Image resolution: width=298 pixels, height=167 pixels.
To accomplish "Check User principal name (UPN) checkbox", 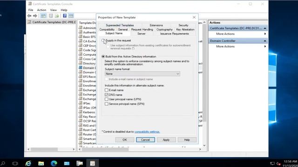I will [107, 99].
